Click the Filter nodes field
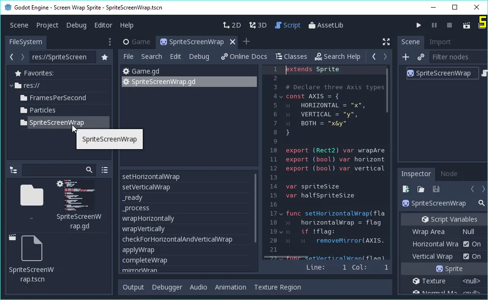Screen dimensions: 488x300 coord(458,57)
